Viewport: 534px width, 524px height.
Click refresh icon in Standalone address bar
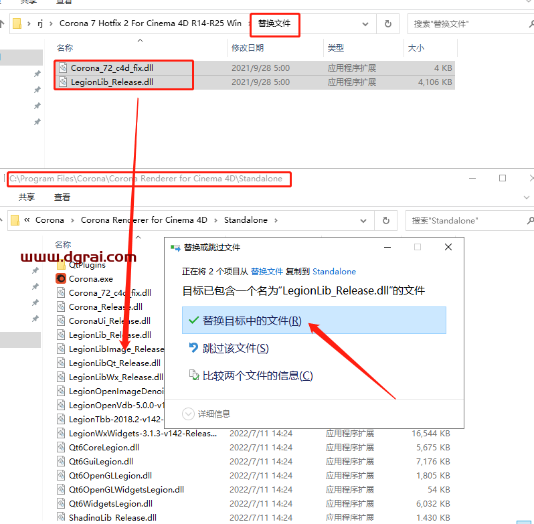385,220
